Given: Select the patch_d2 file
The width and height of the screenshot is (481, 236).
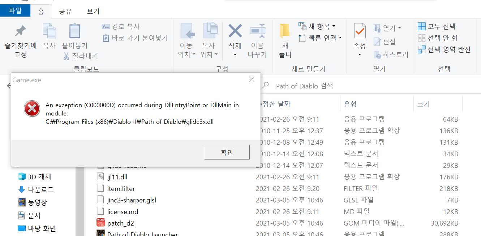Looking at the screenshot, I should pyautogui.click(x=121, y=223).
